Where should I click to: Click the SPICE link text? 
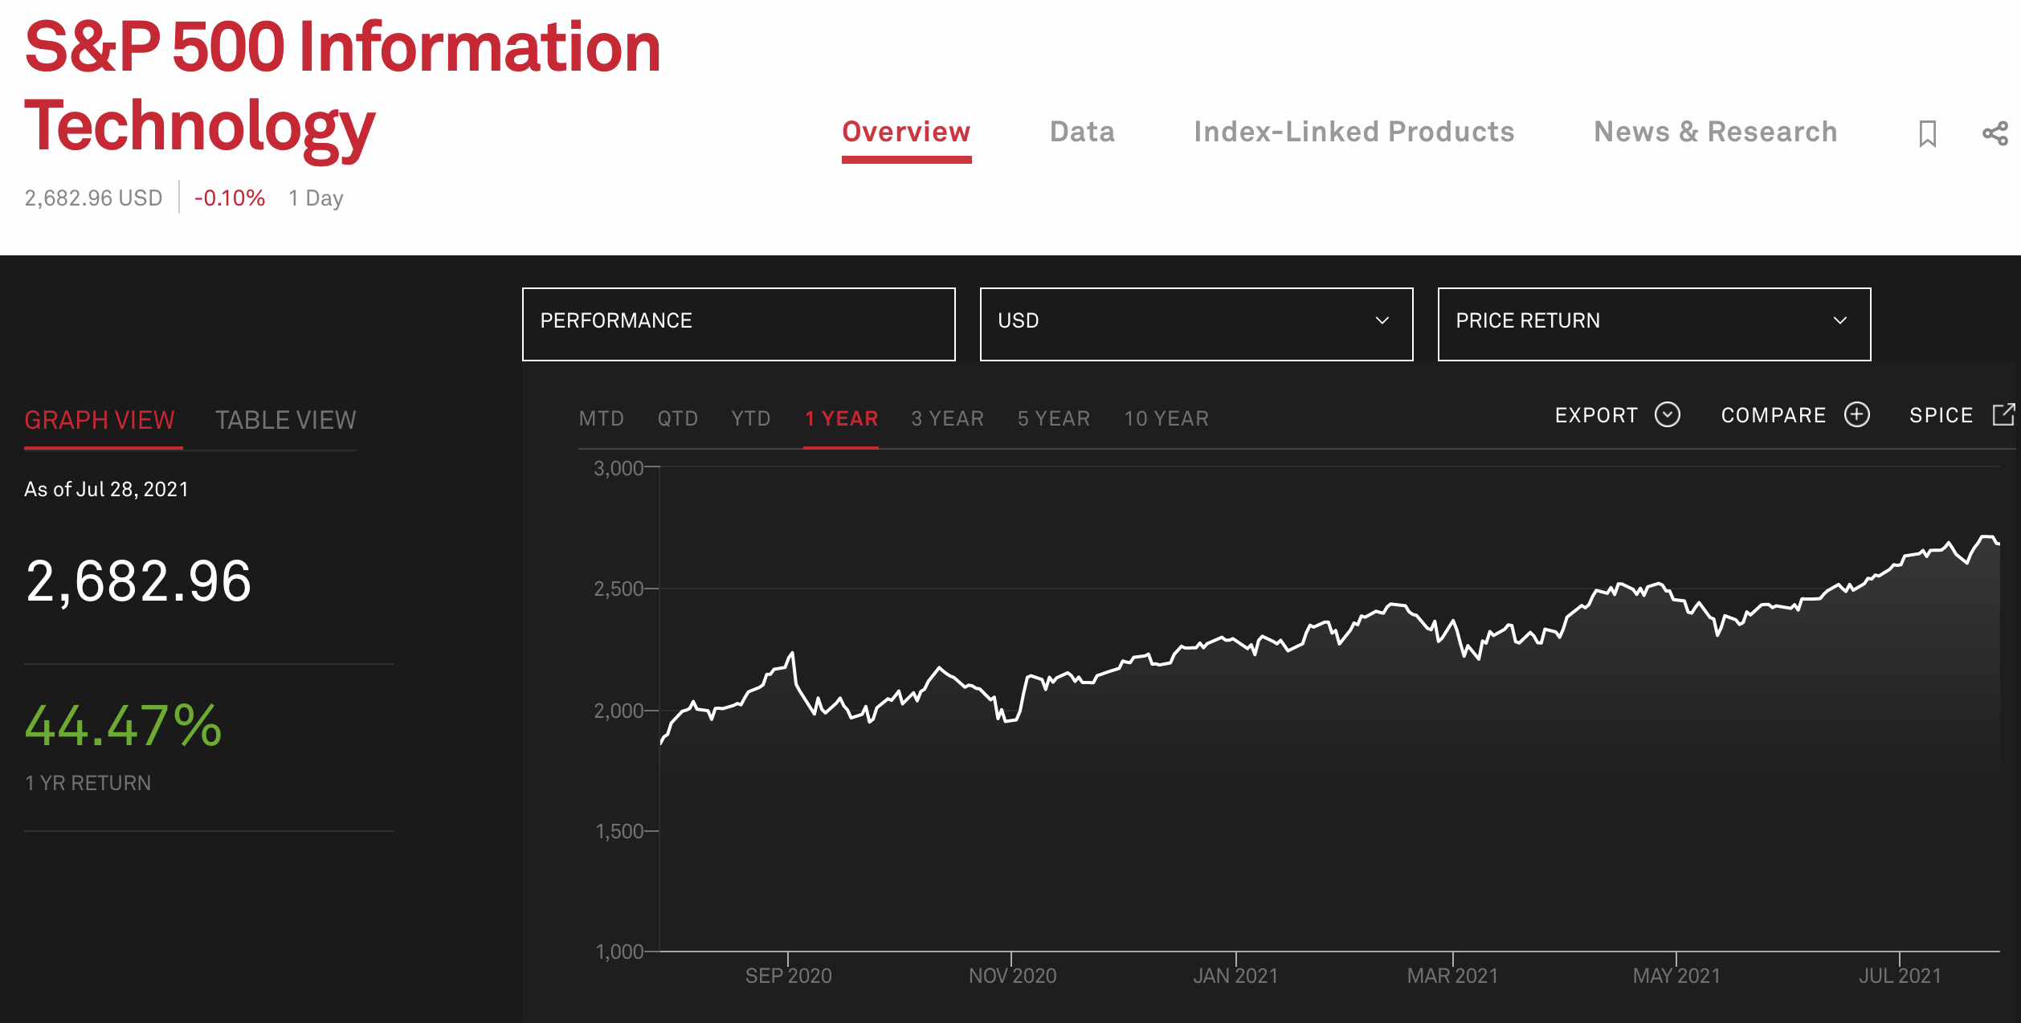tap(1941, 415)
